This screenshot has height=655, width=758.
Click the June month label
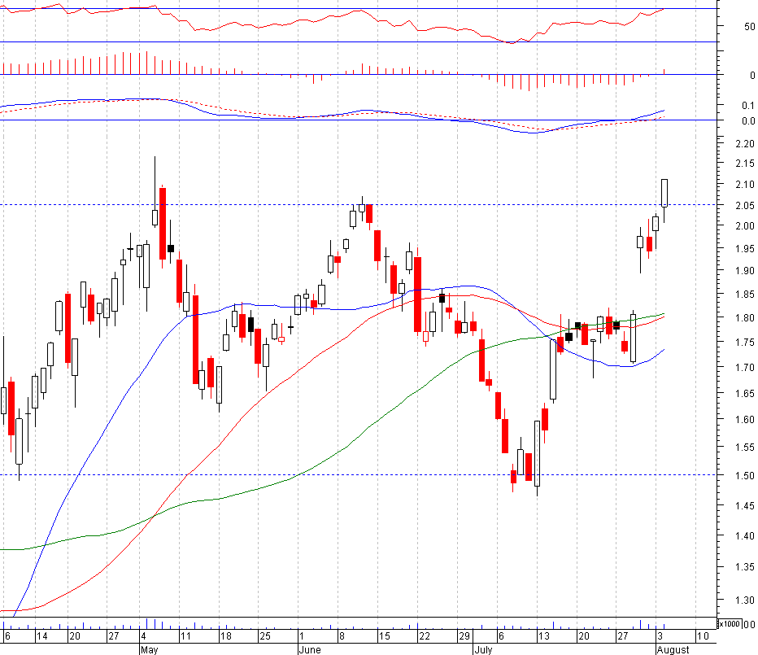pos(310,649)
